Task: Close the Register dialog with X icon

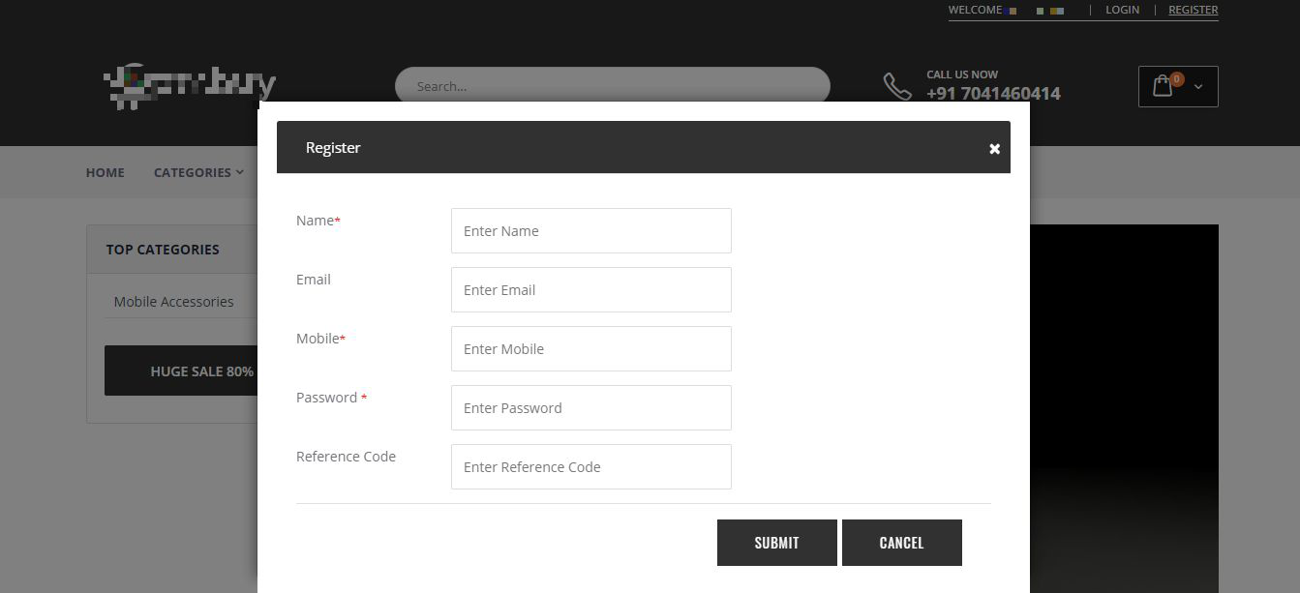Action: pos(994,149)
